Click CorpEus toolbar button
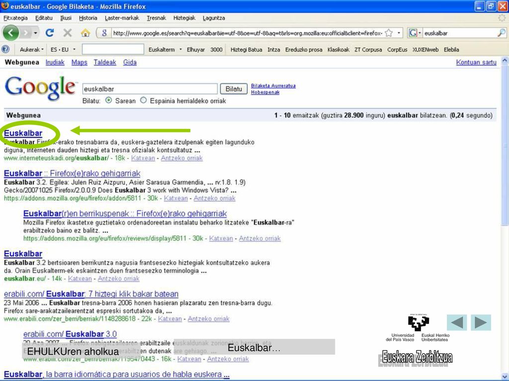 (397, 50)
